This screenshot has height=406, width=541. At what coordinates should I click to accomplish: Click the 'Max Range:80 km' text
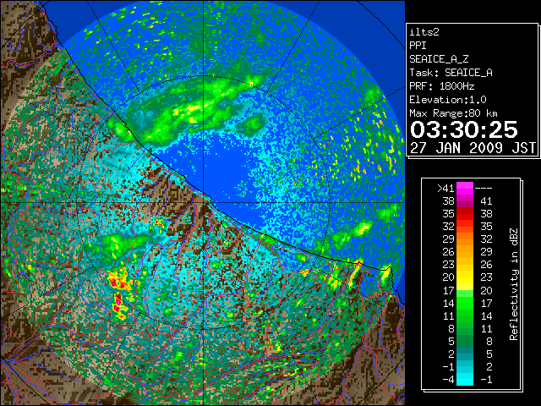click(454, 113)
